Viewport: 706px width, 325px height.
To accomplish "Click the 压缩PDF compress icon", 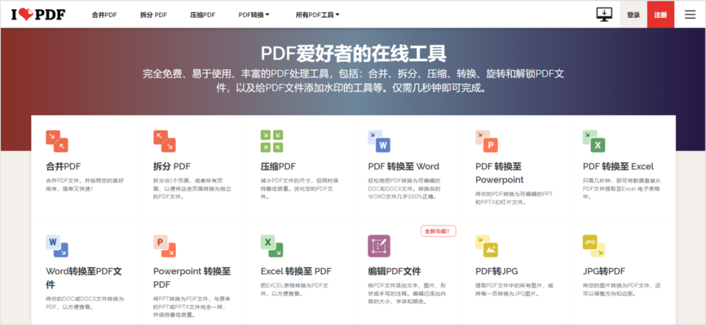I will (x=271, y=141).
